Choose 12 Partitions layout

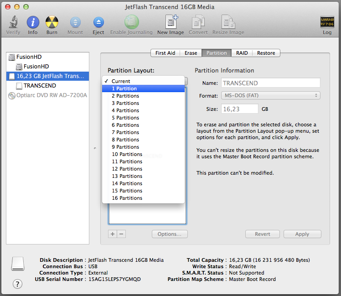point(143,169)
